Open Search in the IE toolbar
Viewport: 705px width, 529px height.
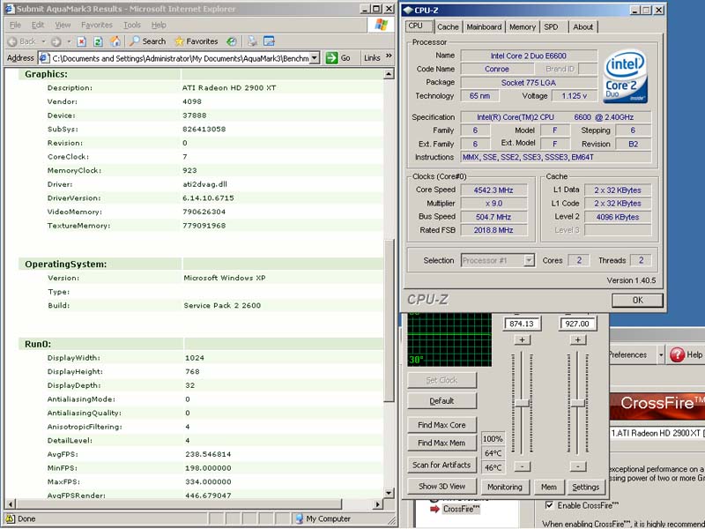tap(147, 41)
